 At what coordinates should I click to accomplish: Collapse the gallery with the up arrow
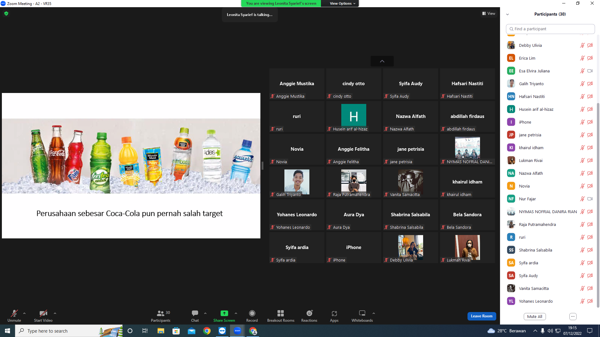(382, 61)
